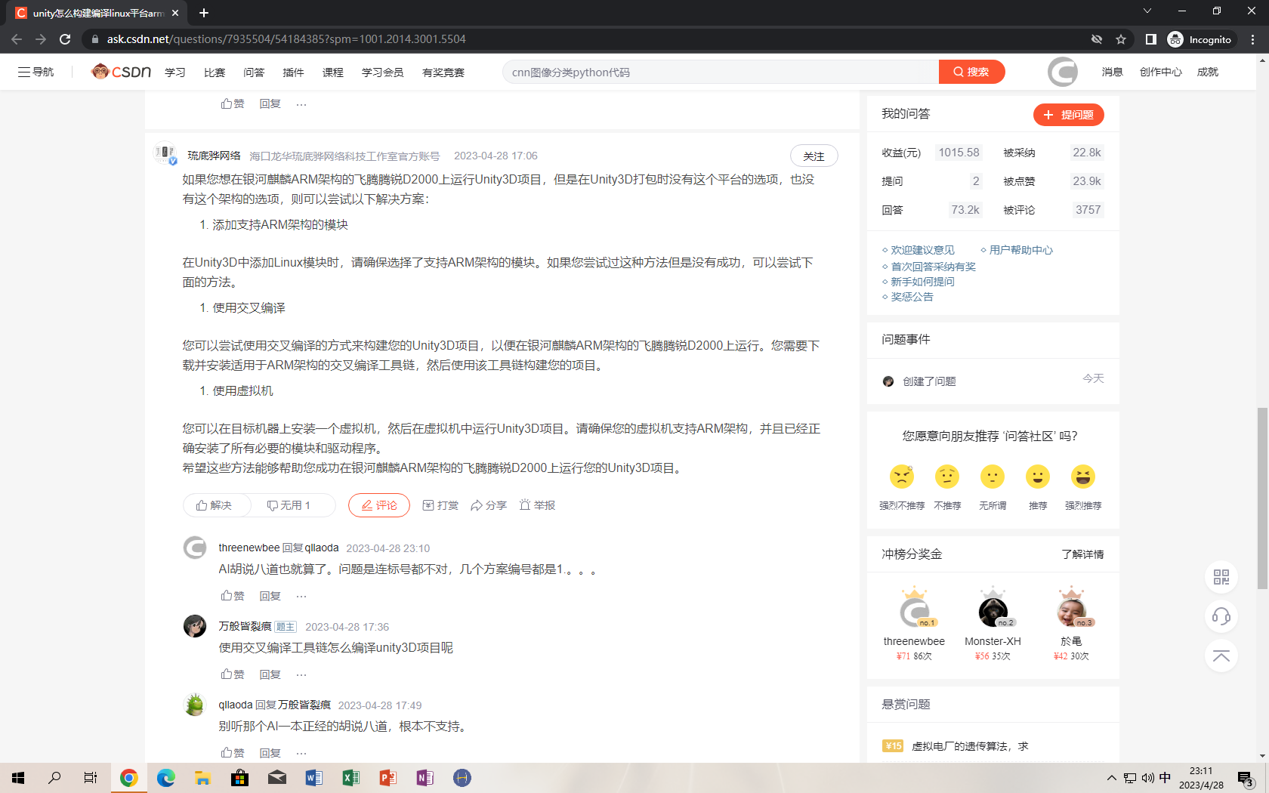Viewport: 1269px width, 793px height.
Task: Open Chrome's three-dot menu
Action: (x=1253, y=39)
